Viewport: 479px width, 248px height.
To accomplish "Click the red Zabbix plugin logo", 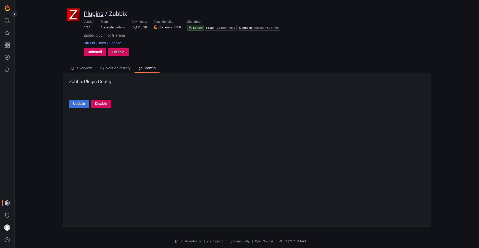I will point(73,15).
